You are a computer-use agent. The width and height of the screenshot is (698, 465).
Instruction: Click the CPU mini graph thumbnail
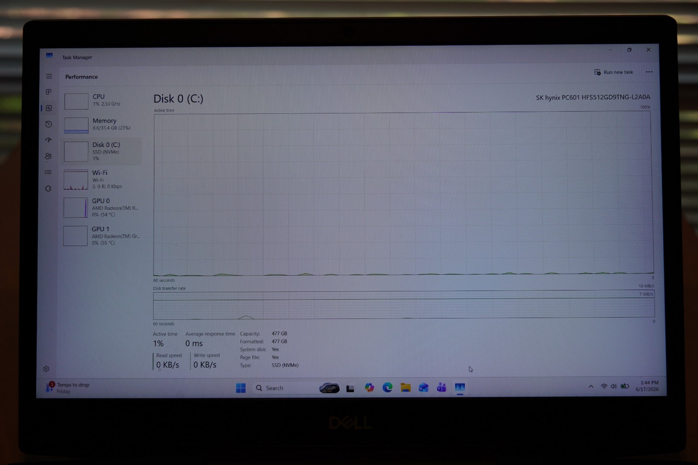76,101
